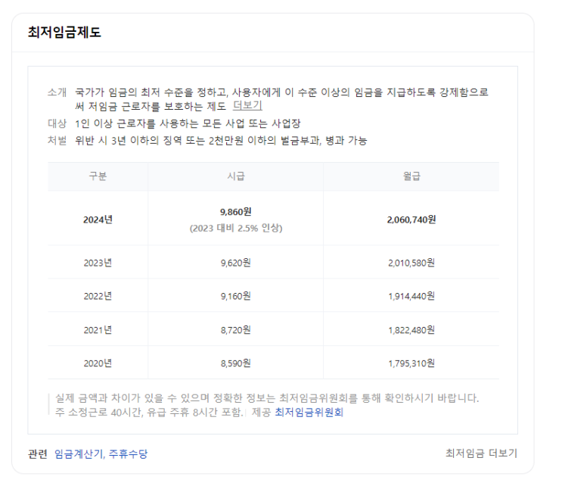Image resolution: width=562 pixels, height=489 pixels.
Task: Click the 1,822,480원 monthly wage cell
Action: [x=411, y=330]
